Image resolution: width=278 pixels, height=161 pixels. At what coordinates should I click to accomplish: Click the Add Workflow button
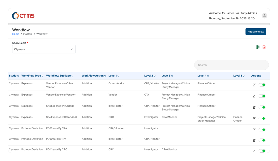click(256, 31)
